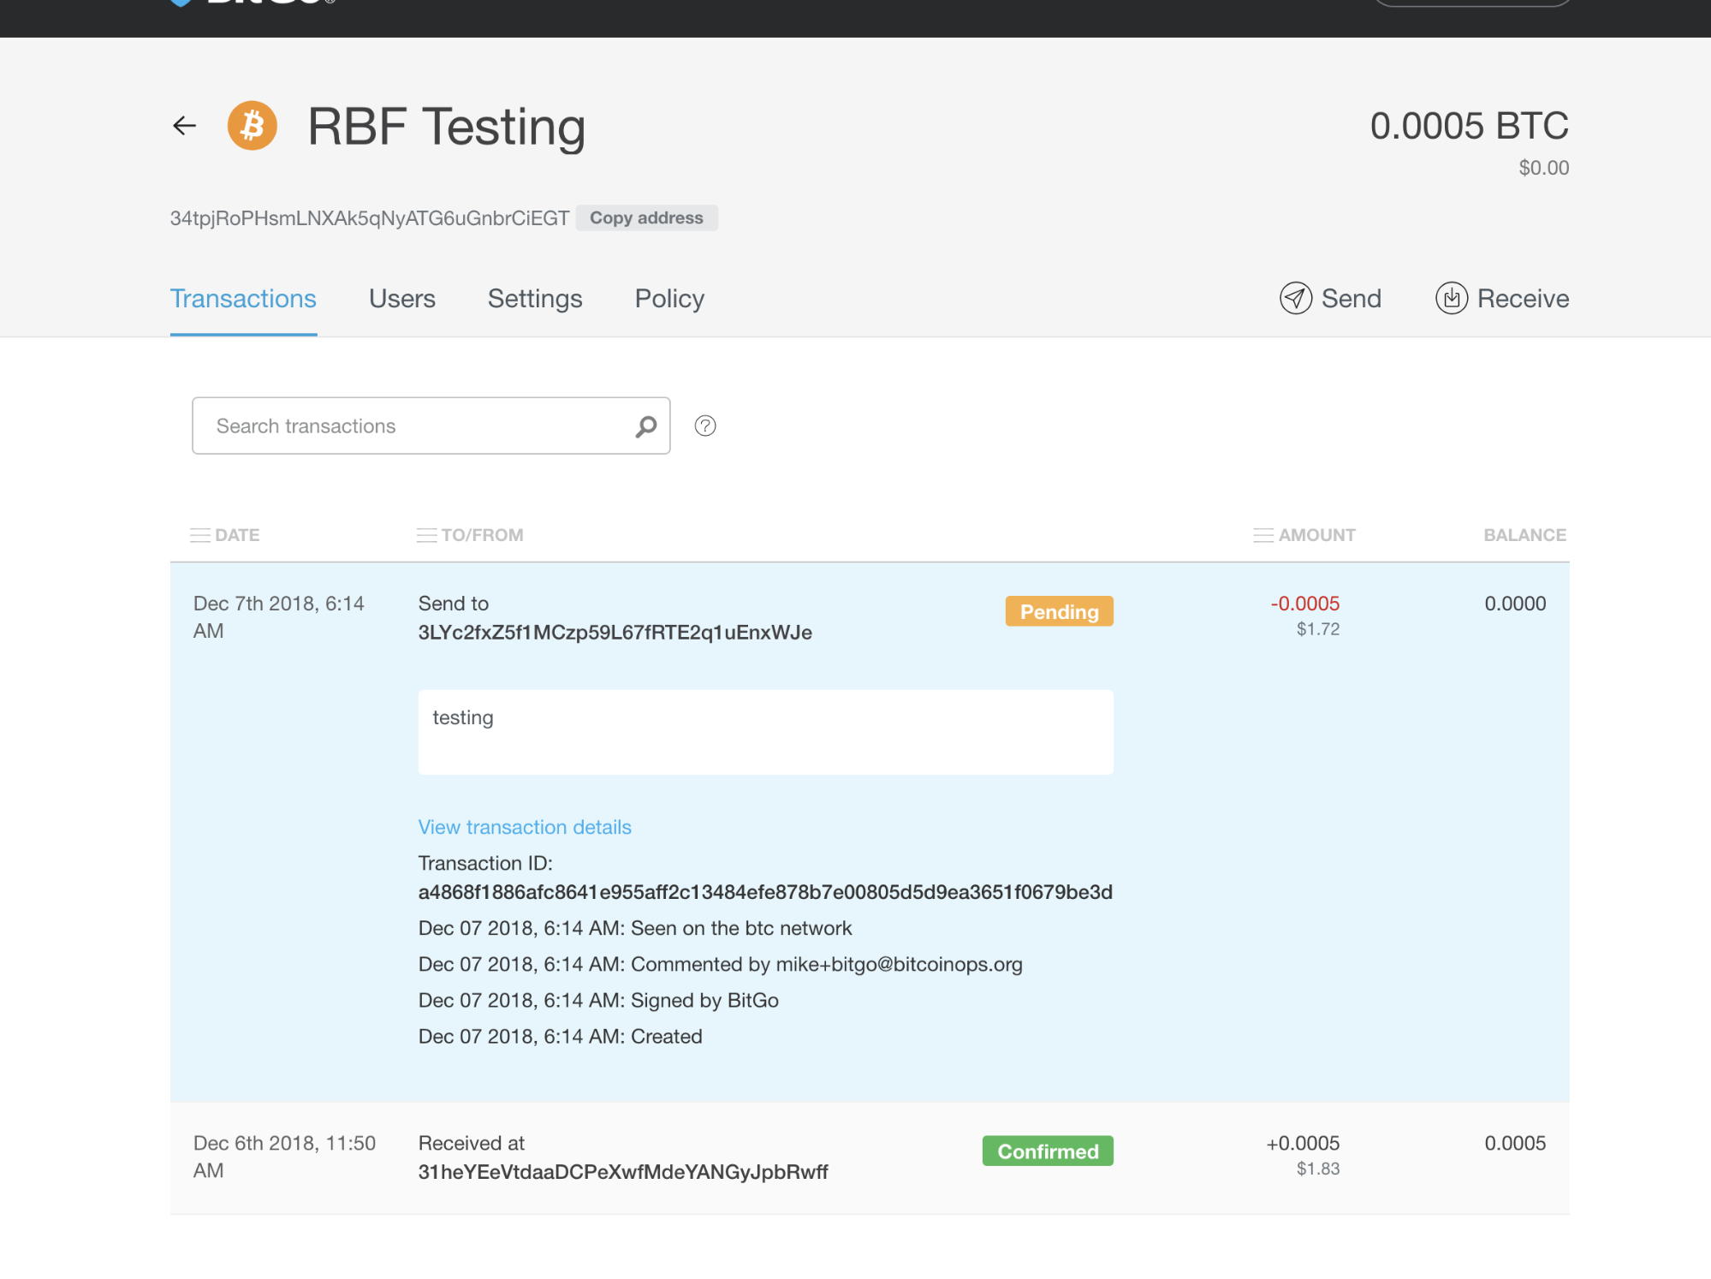The height and width of the screenshot is (1279, 1711).
Task: Click the Received at label
Action: point(472,1143)
